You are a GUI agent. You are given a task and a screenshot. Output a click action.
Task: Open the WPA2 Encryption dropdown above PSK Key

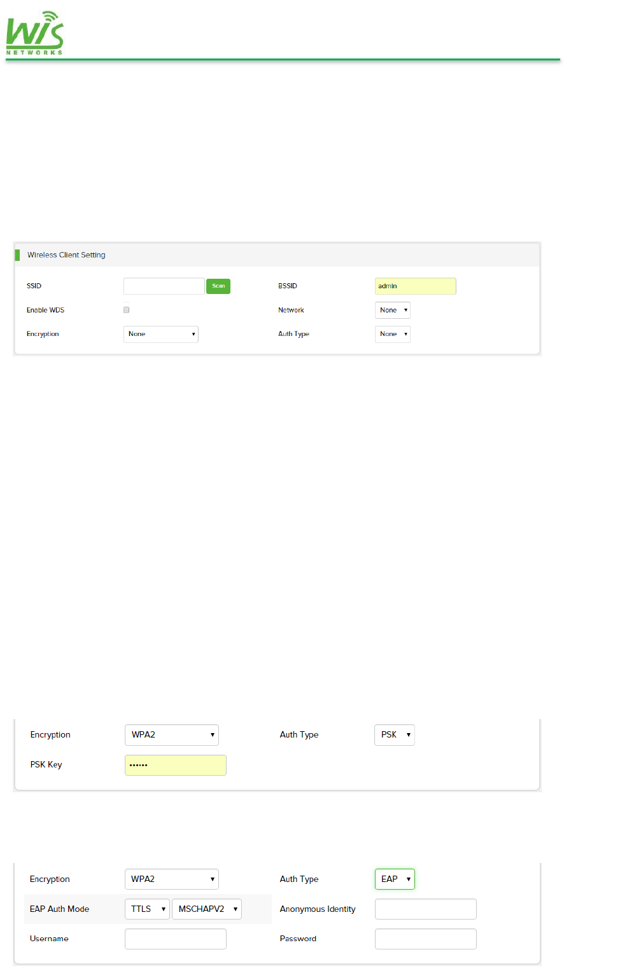tap(172, 735)
